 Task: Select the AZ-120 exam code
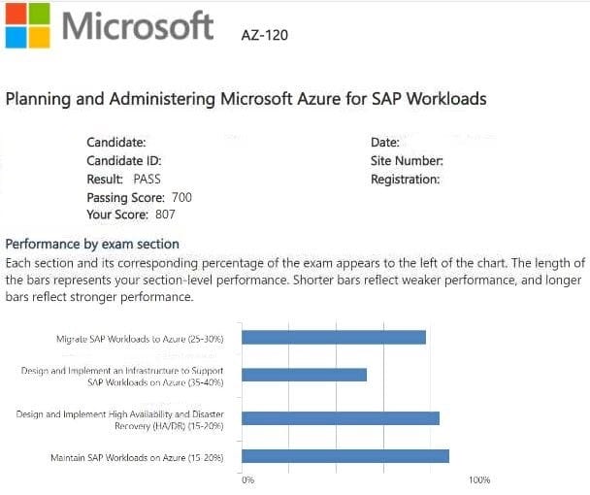(x=264, y=37)
